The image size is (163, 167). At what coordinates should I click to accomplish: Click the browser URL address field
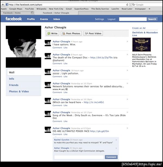coord(67,5)
